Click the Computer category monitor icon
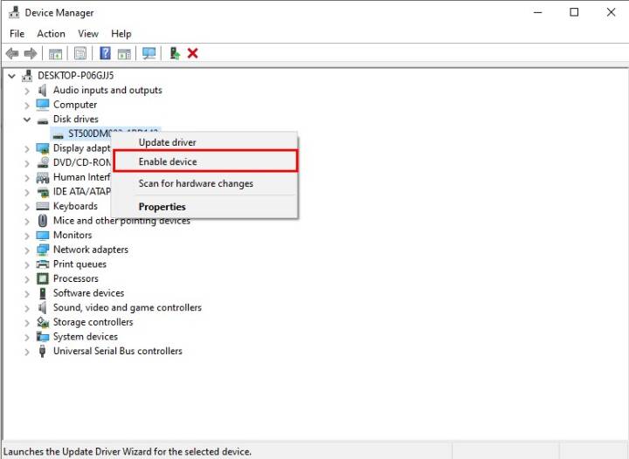629x459 pixels. coord(43,105)
